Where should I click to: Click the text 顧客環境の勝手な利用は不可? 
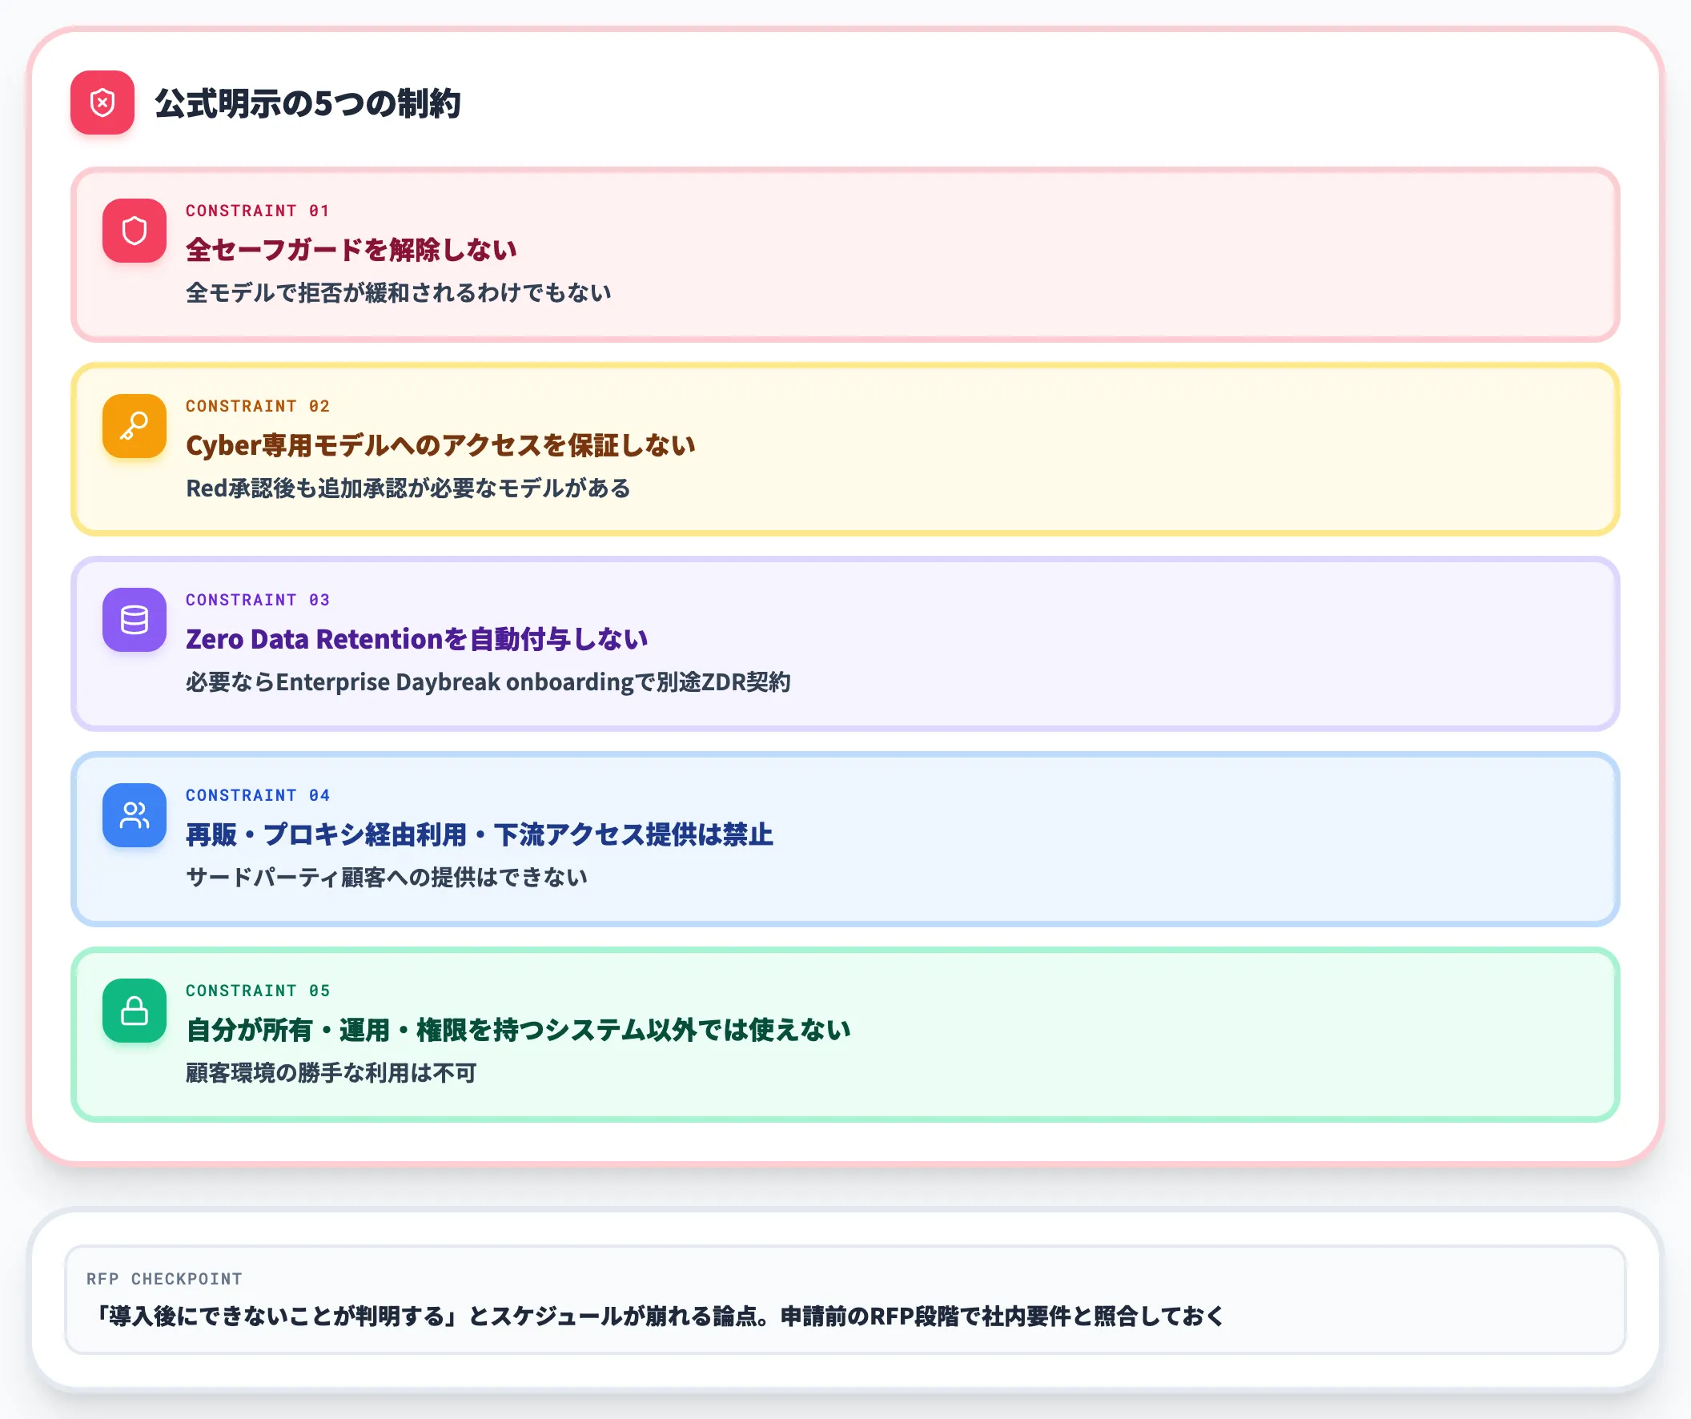(331, 1074)
